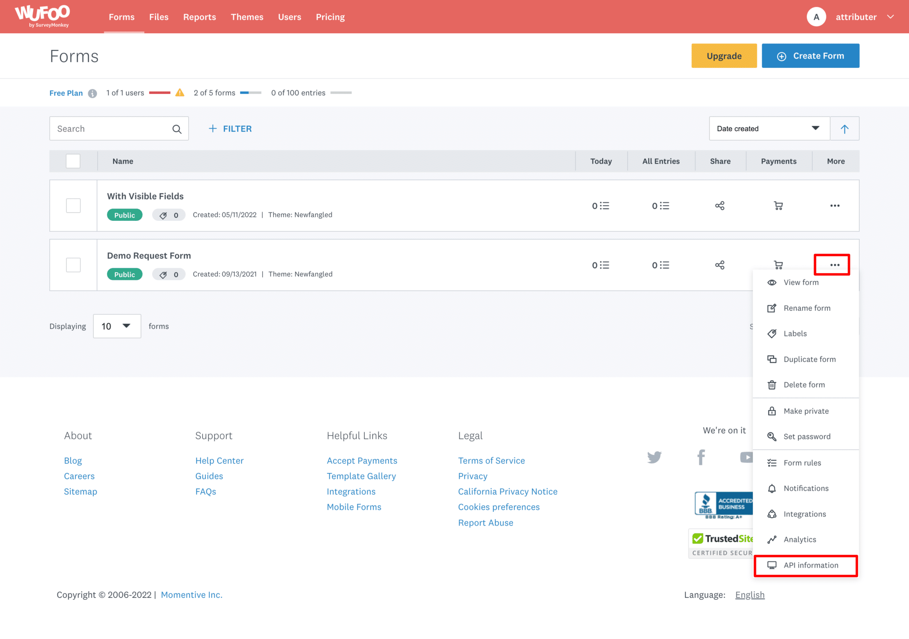Click the Share icon for Demo Request Form
The height and width of the screenshot is (639, 909).
719,265
